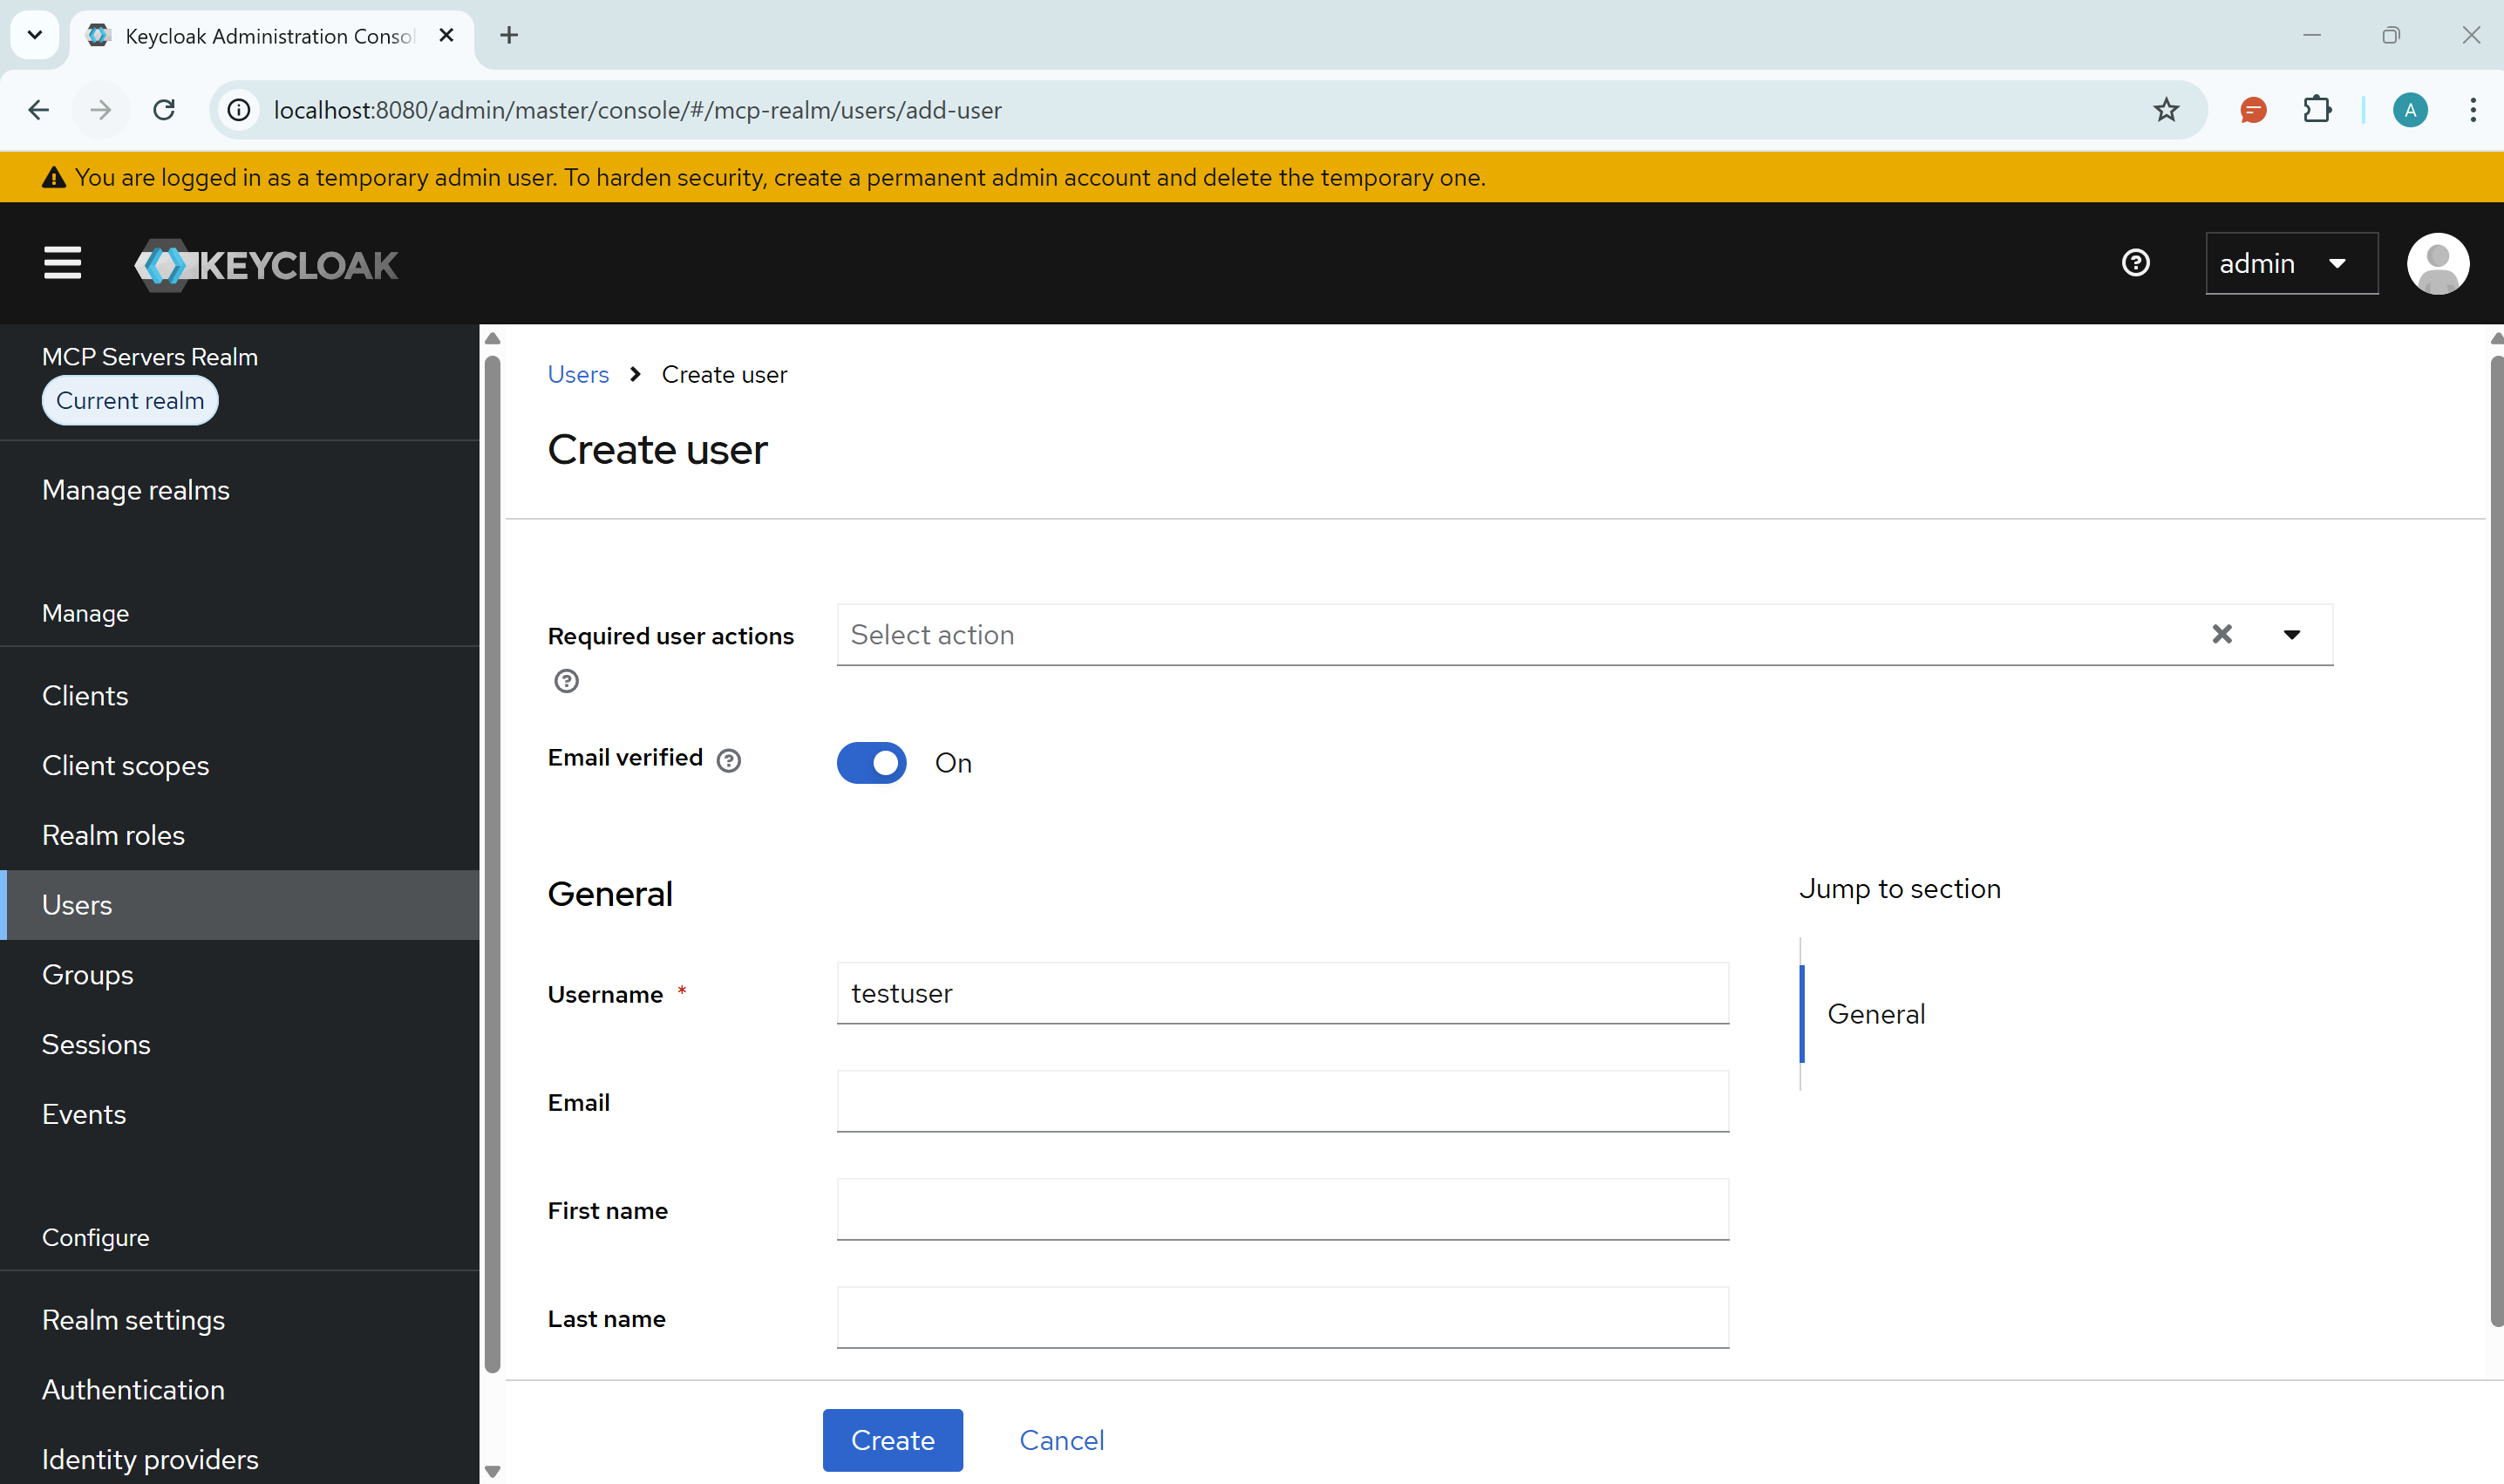Bookmark the page with the star icon
This screenshot has height=1484, width=2504.
click(2165, 110)
